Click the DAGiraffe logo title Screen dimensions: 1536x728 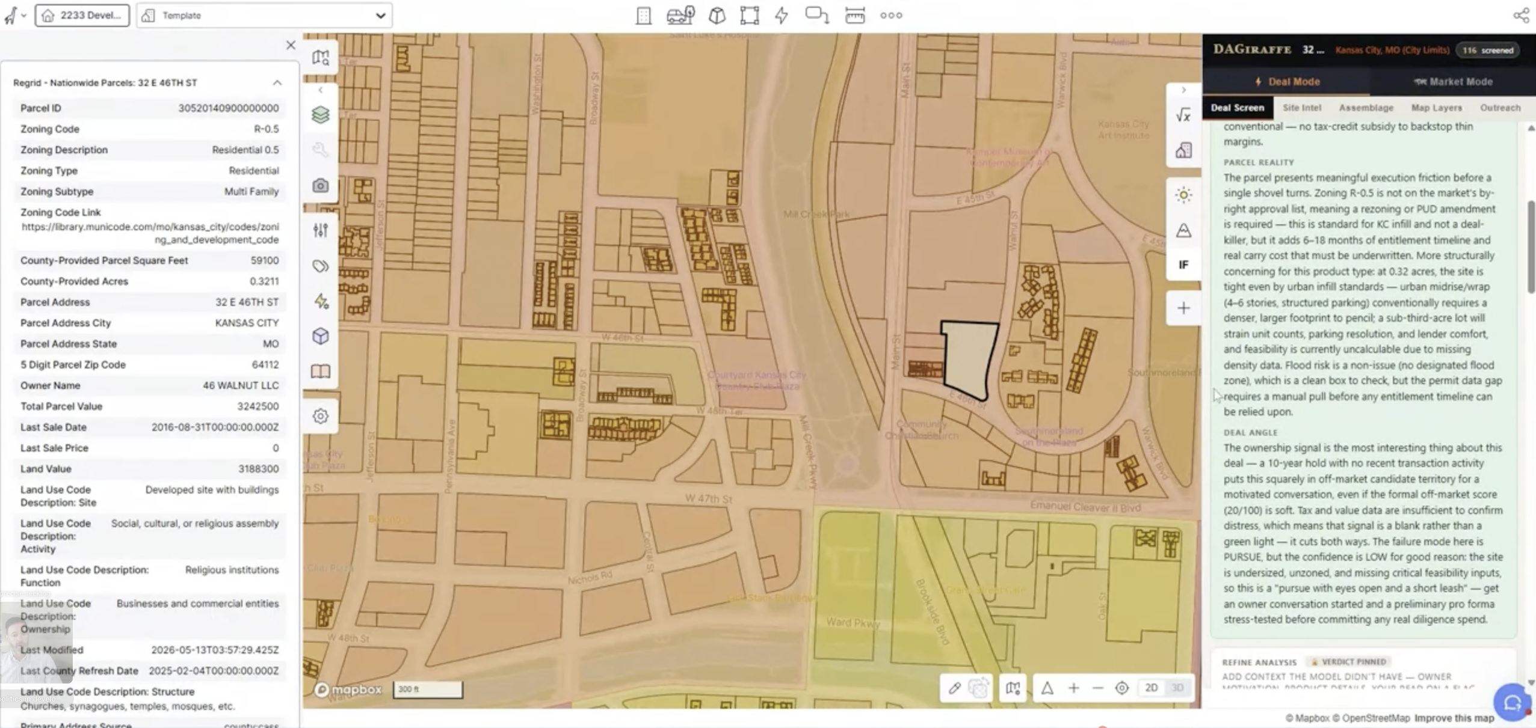[x=1252, y=50]
